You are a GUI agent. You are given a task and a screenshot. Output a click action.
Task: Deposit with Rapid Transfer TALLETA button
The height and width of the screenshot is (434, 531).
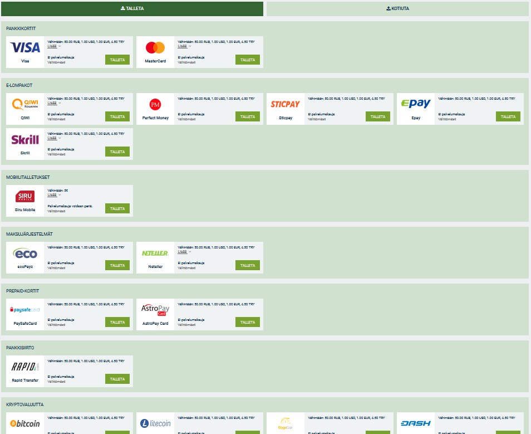pos(117,379)
